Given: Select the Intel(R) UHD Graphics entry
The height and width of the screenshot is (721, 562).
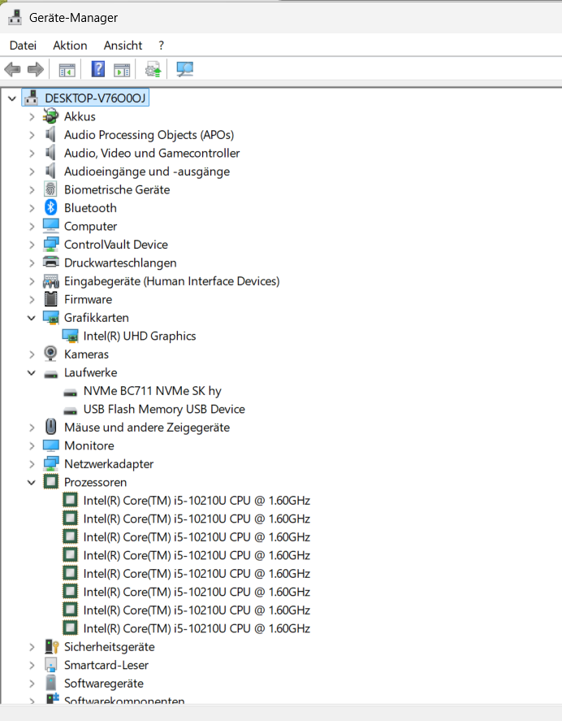Looking at the screenshot, I should tap(140, 337).
